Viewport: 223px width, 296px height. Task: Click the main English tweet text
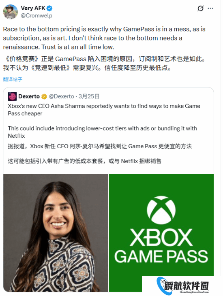click(x=104, y=38)
